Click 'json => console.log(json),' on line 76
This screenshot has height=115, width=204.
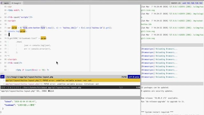point(38,45)
